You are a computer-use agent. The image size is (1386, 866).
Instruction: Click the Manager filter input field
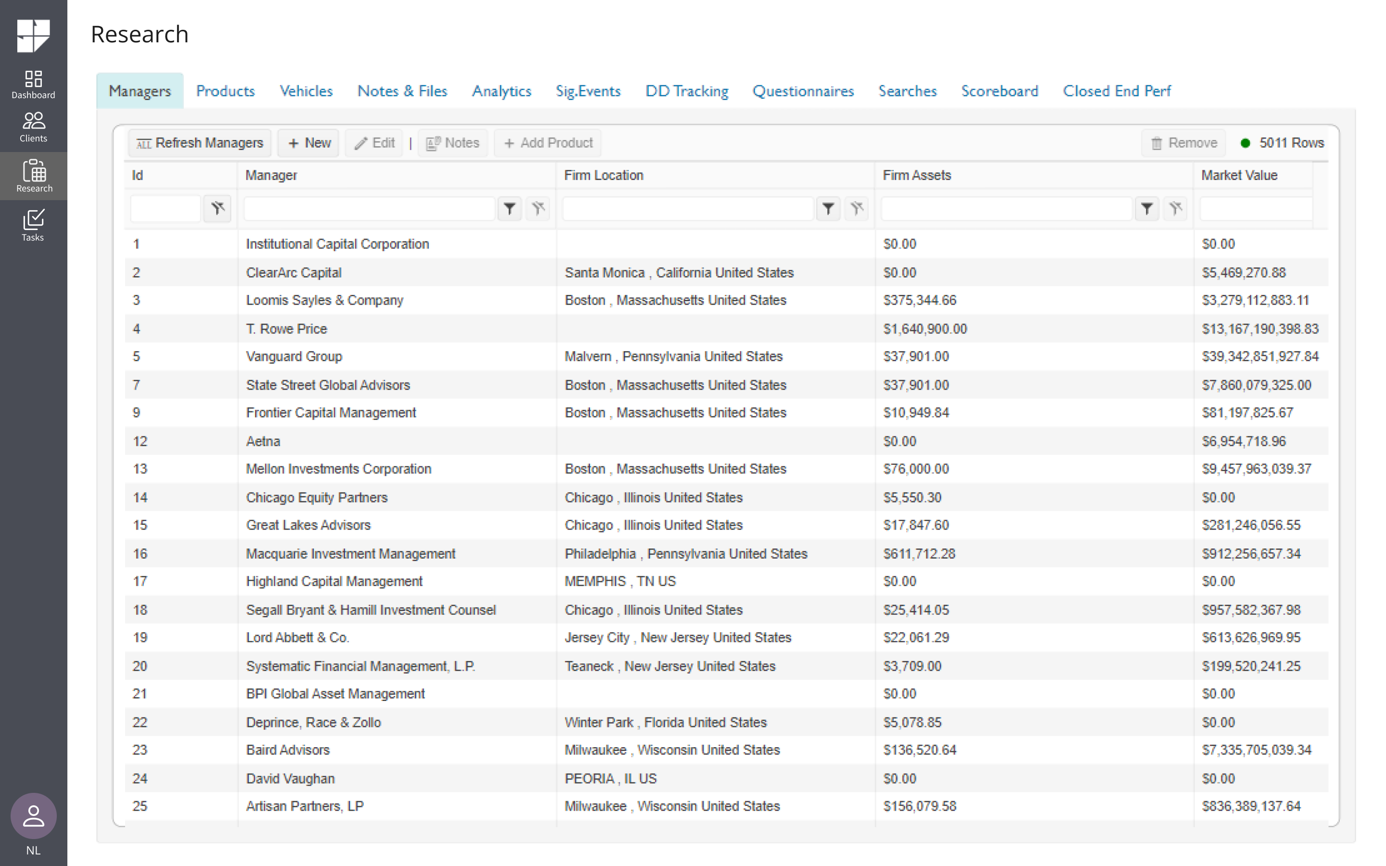370,208
